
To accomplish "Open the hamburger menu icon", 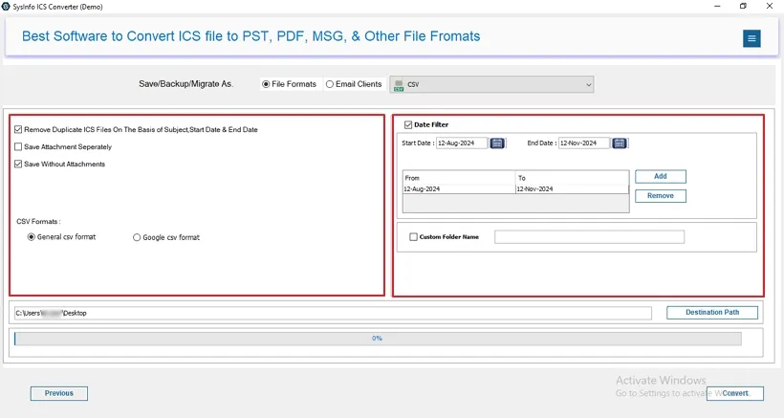I will pyautogui.click(x=751, y=38).
